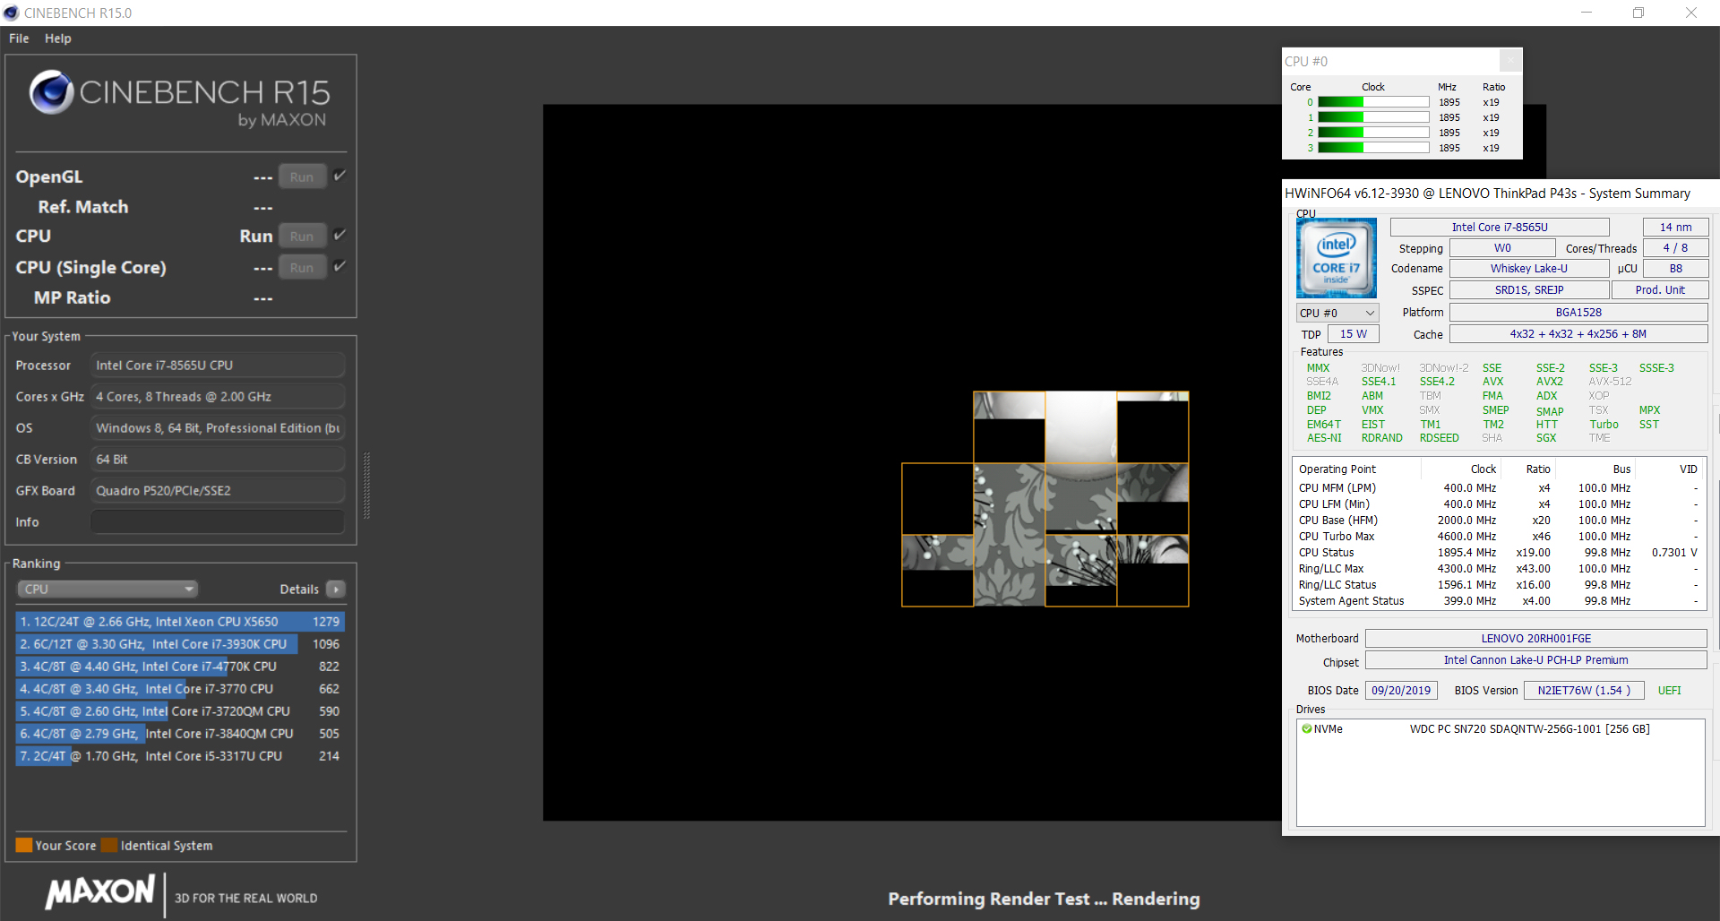Click the UEFI label in HWiNFO

pos(1669,691)
